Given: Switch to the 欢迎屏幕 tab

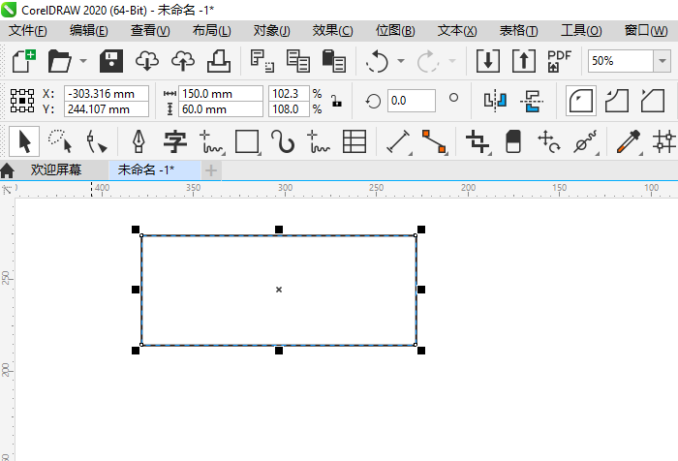Looking at the screenshot, I should pos(56,169).
